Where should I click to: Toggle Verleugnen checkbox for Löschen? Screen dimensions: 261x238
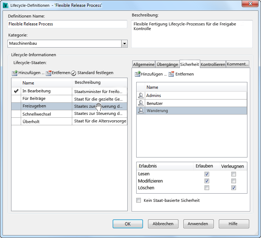pos(233,188)
